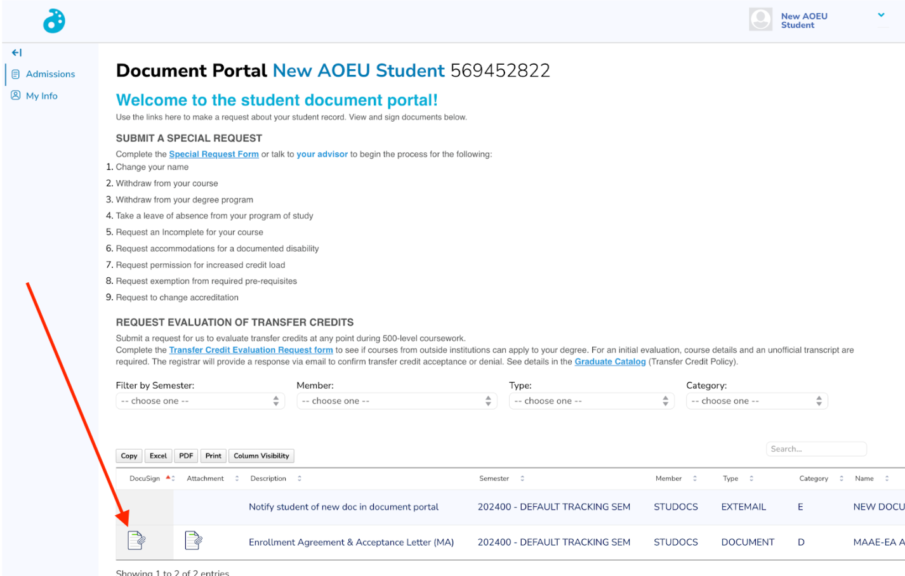Click the Admissions document icon in sidebar
The image size is (905, 576).
16,74
